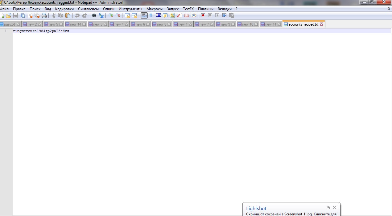392x216 pixels.
Task: Open the Find binoculars tool
Action: coord(94,15)
